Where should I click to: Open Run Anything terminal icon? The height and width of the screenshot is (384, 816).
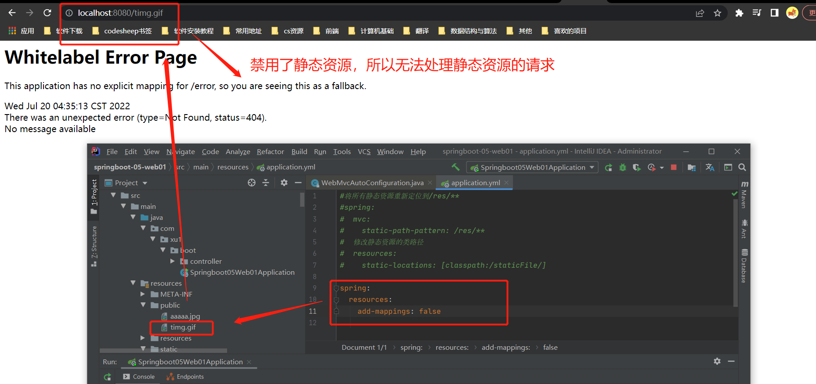[x=728, y=167]
